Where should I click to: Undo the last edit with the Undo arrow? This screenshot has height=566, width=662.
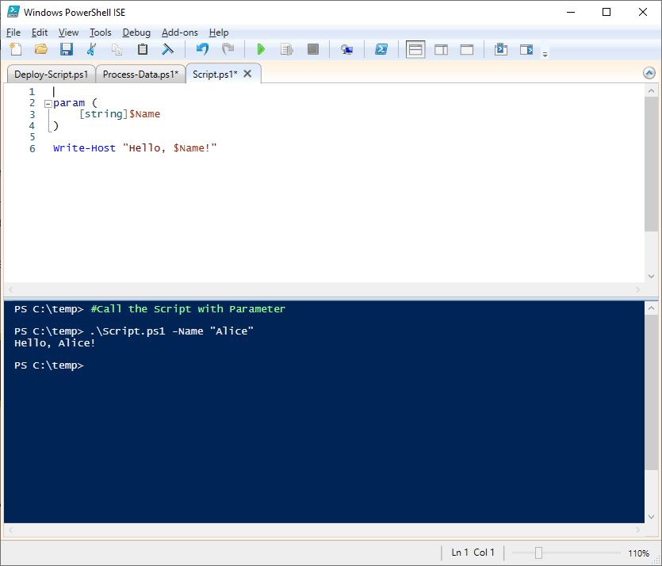click(202, 49)
